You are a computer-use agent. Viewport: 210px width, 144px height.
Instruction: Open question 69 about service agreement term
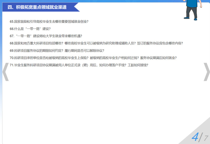[x=57, y=51]
